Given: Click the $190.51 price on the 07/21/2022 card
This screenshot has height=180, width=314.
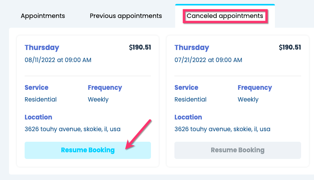Looking at the screenshot, I should tap(290, 48).
